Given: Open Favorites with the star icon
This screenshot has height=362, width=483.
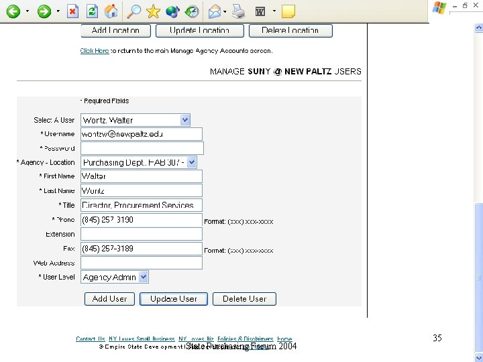Looking at the screenshot, I should 153,11.
